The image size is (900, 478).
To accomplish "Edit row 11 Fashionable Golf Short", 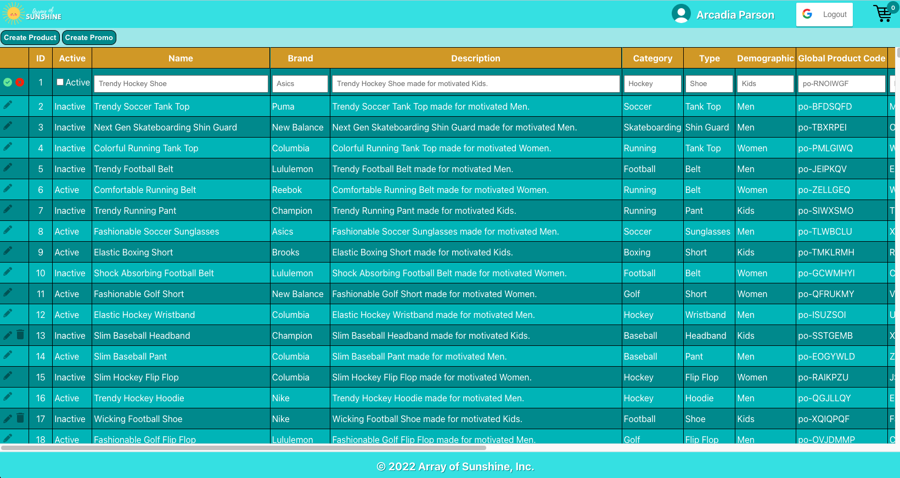I will click(8, 292).
